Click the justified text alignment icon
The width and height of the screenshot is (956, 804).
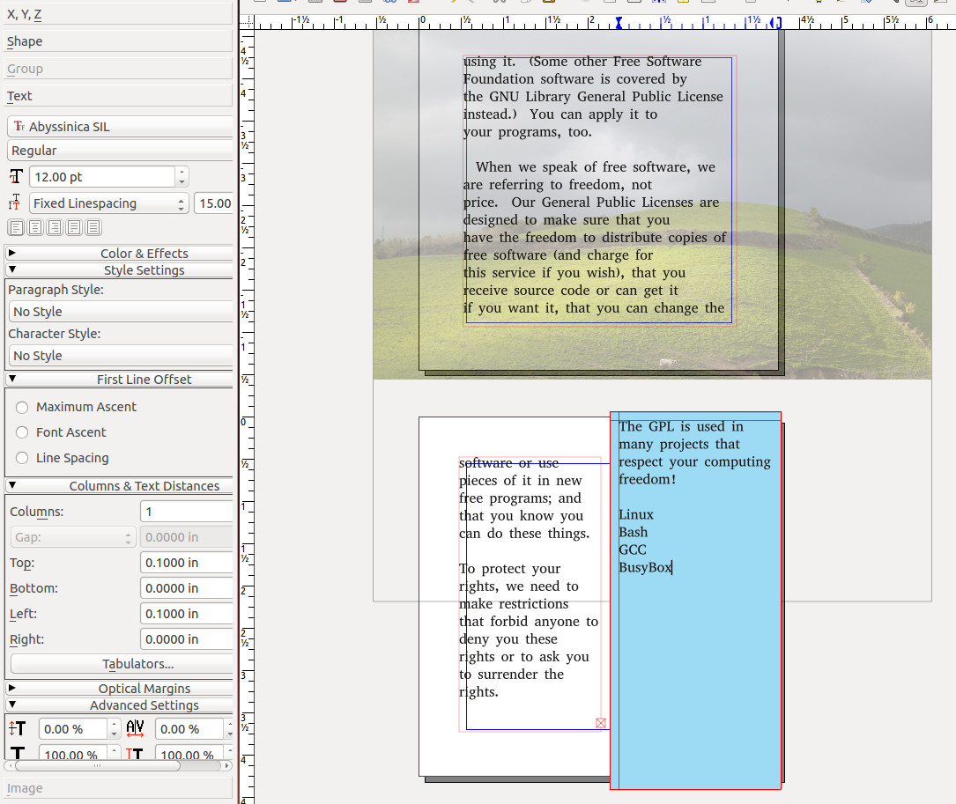coord(73,228)
